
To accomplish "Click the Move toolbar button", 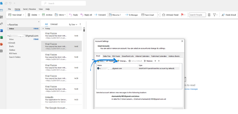I will tap(60, 15).
